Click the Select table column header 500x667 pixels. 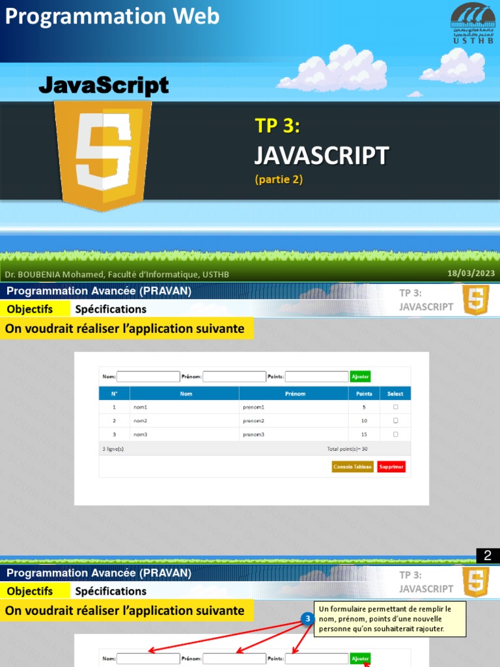click(395, 393)
